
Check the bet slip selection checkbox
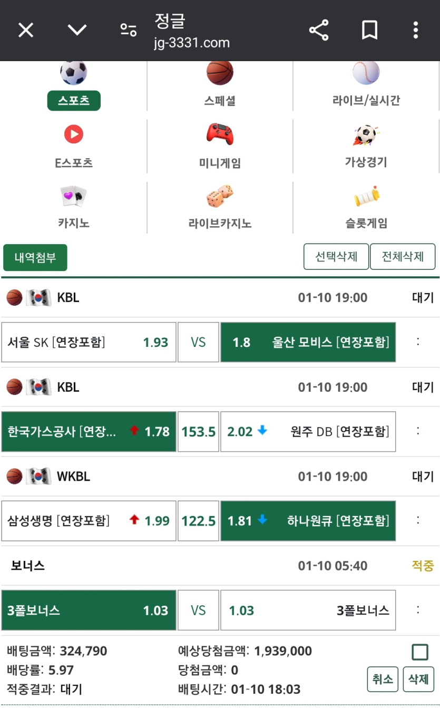pos(419,653)
